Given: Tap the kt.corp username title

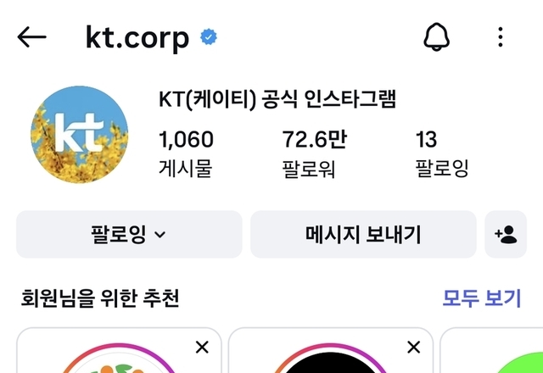Looking at the screenshot, I should (x=137, y=37).
